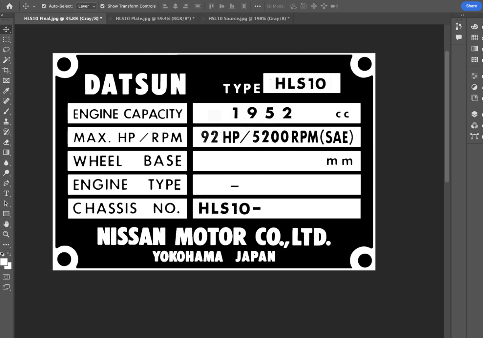483x338 pixels.
Task: Go to the Home screen
Action: coord(9,6)
